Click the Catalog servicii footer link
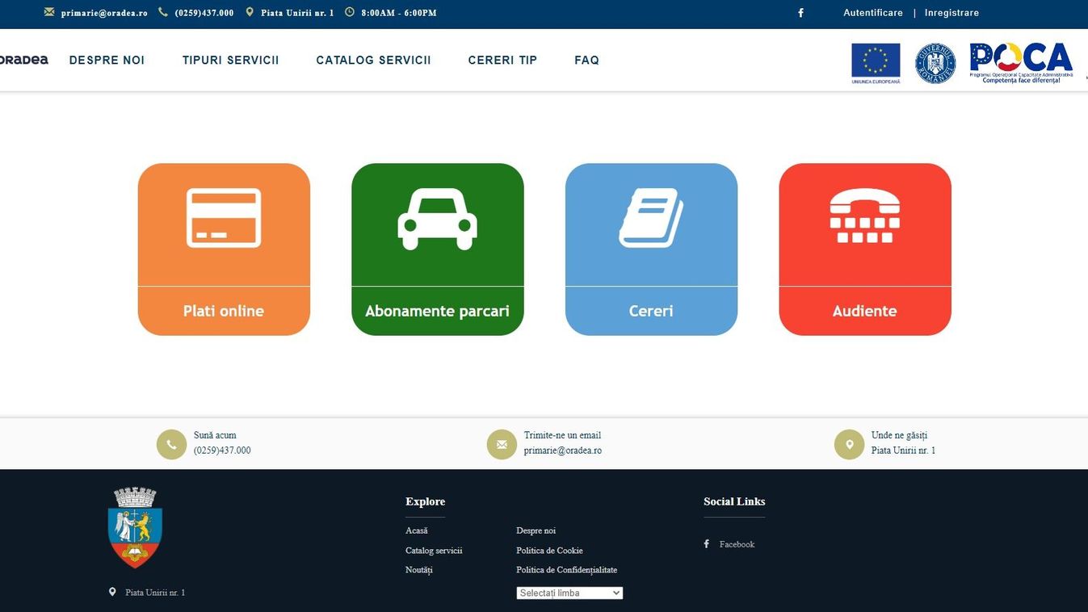The image size is (1088, 612). pos(434,551)
